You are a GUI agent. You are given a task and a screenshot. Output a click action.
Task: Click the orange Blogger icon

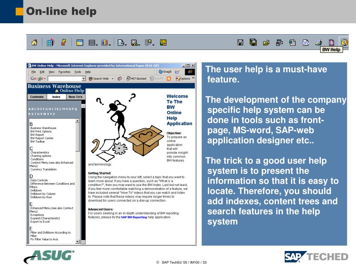(x=169, y=79)
